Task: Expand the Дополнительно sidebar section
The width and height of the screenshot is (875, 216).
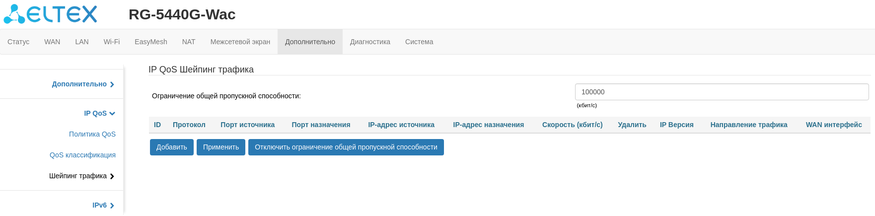Action: coord(83,84)
